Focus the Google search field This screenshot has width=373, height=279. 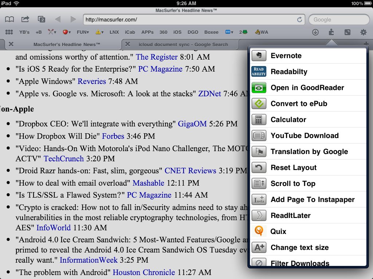(339, 20)
